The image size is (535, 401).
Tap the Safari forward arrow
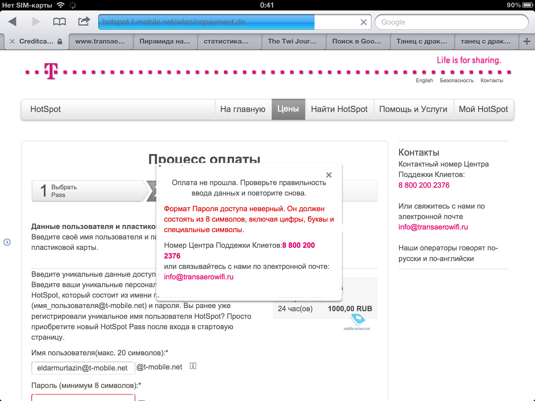(36, 22)
